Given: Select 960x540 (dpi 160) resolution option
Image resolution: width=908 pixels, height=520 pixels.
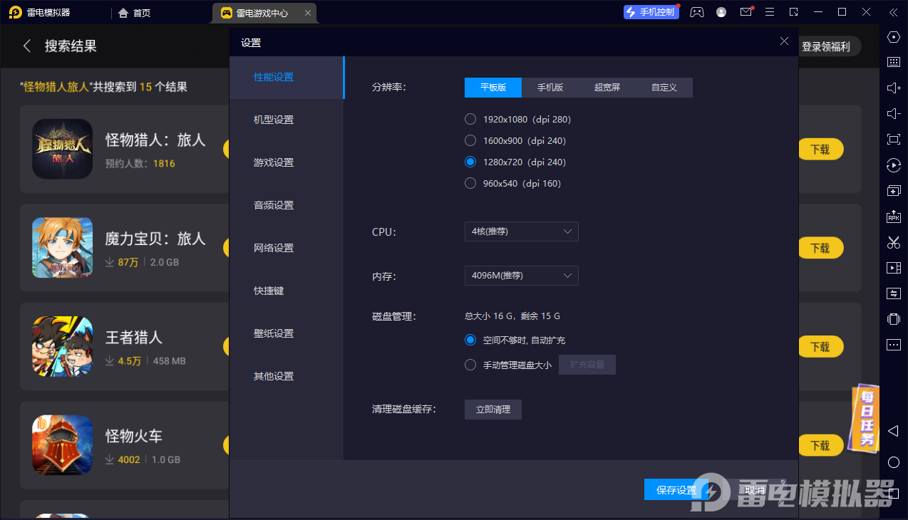Looking at the screenshot, I should [x=470, y=184].
